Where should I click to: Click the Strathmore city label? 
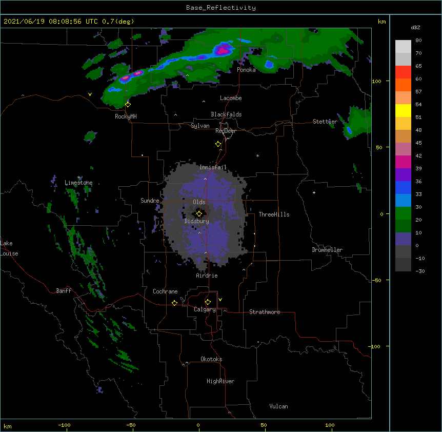pyautogui.click(x=265, y=312)
